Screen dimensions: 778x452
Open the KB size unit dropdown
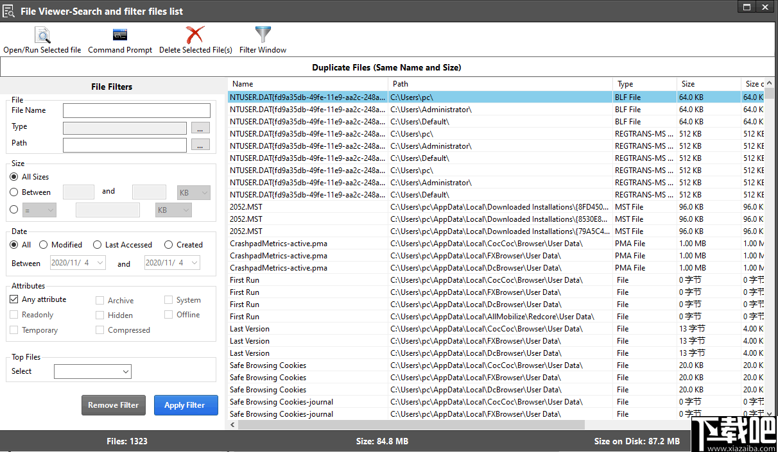coord(193,192)
